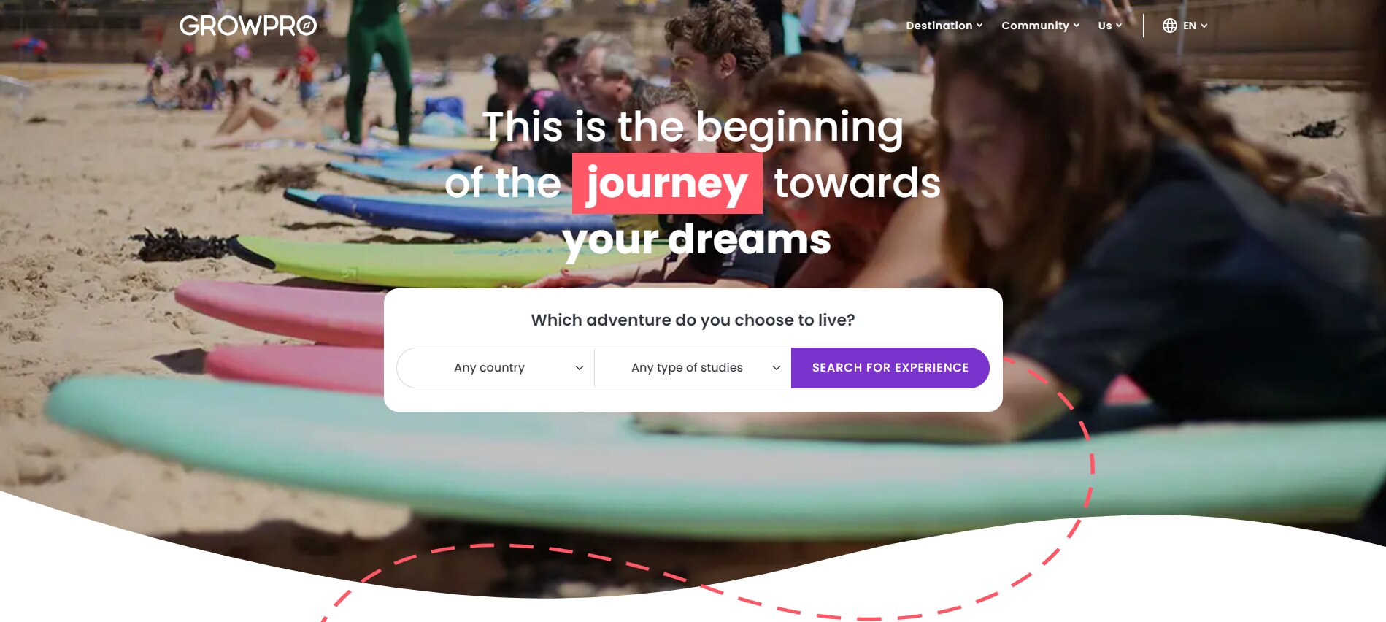Open the Community menu
The width and height of the screenshot is (1386, 622).
tap(1040, 26)
